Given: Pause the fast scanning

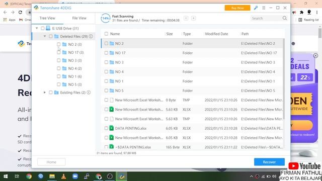Looking at the screenshot, I should (186, 18).
